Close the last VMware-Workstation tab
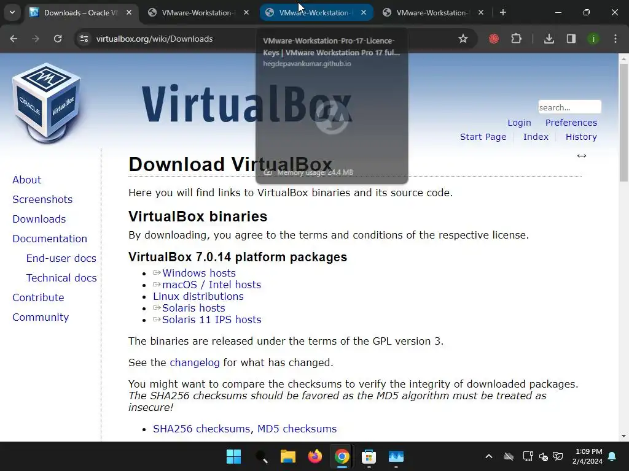 point(481,12)
